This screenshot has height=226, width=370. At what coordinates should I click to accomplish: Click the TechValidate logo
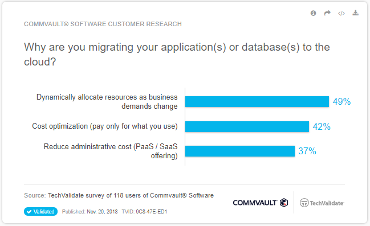pyautogui.click(x=322, y=203)
